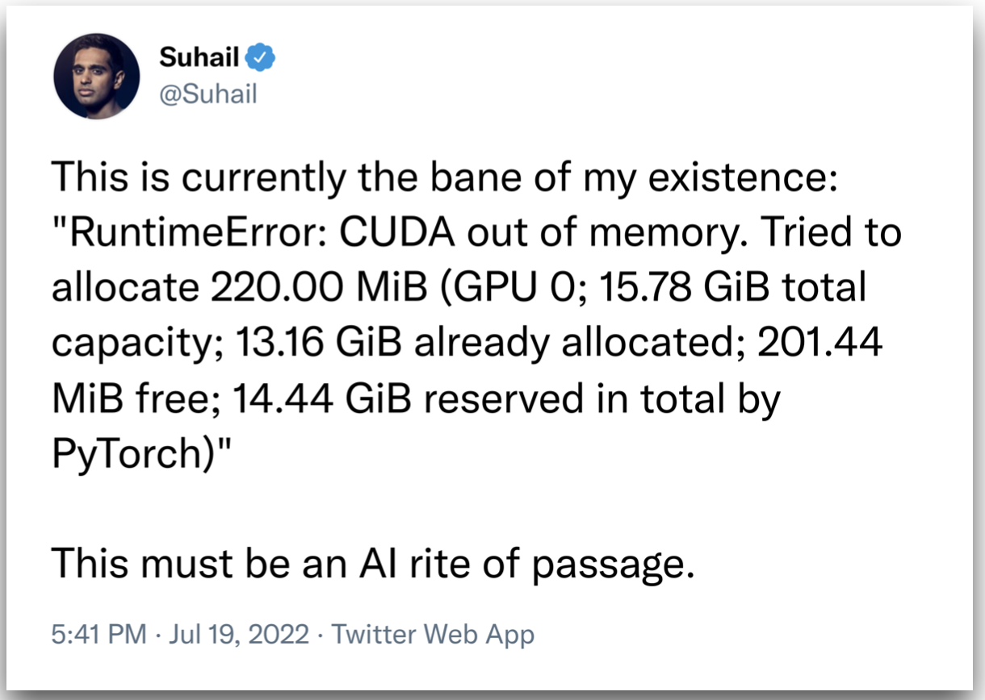The height and width of the screenshot is (700, 985).
Task: Open the @Suhail handle link
Action: (x=207, y=94)
